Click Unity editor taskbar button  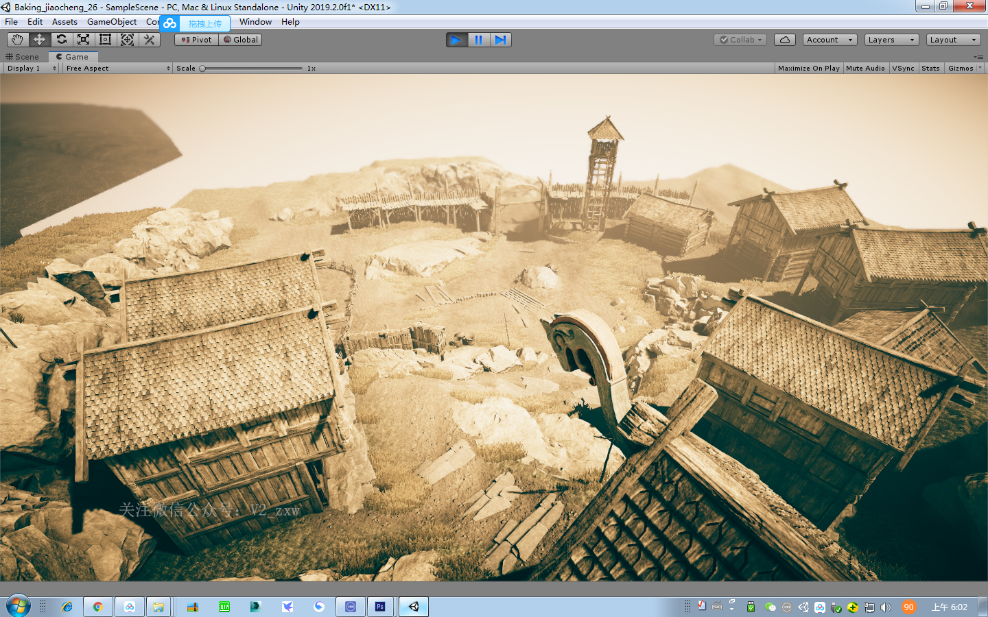pos(414,607)
